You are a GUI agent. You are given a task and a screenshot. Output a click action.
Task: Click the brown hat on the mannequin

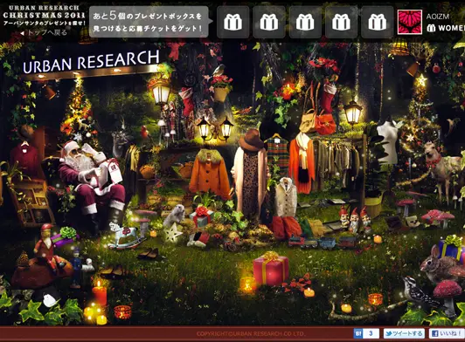point(251,140)
